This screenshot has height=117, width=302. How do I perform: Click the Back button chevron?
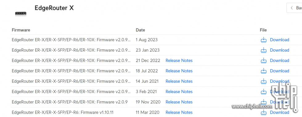292,8
